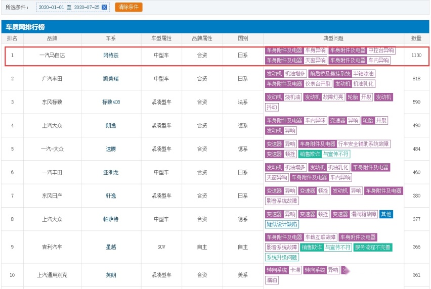Select the 品牌属性 column header

coord(202,38)
